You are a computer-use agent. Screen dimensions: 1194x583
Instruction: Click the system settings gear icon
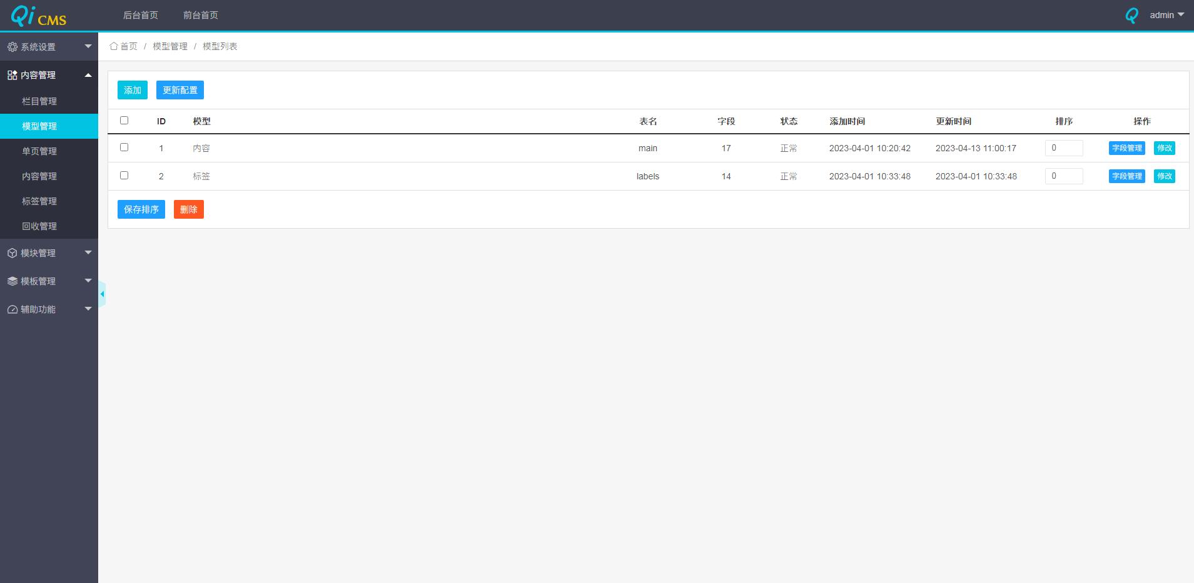(x=12, y=47)
